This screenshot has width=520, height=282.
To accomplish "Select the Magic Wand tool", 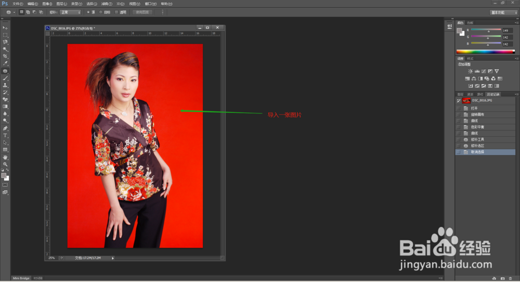I will 5,49.
